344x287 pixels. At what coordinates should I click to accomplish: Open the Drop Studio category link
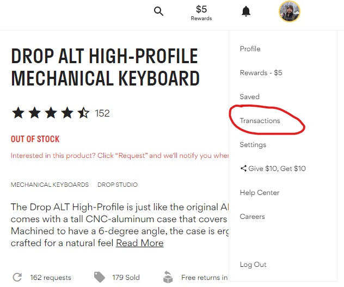pyautogui.click(x=118, y=185)
